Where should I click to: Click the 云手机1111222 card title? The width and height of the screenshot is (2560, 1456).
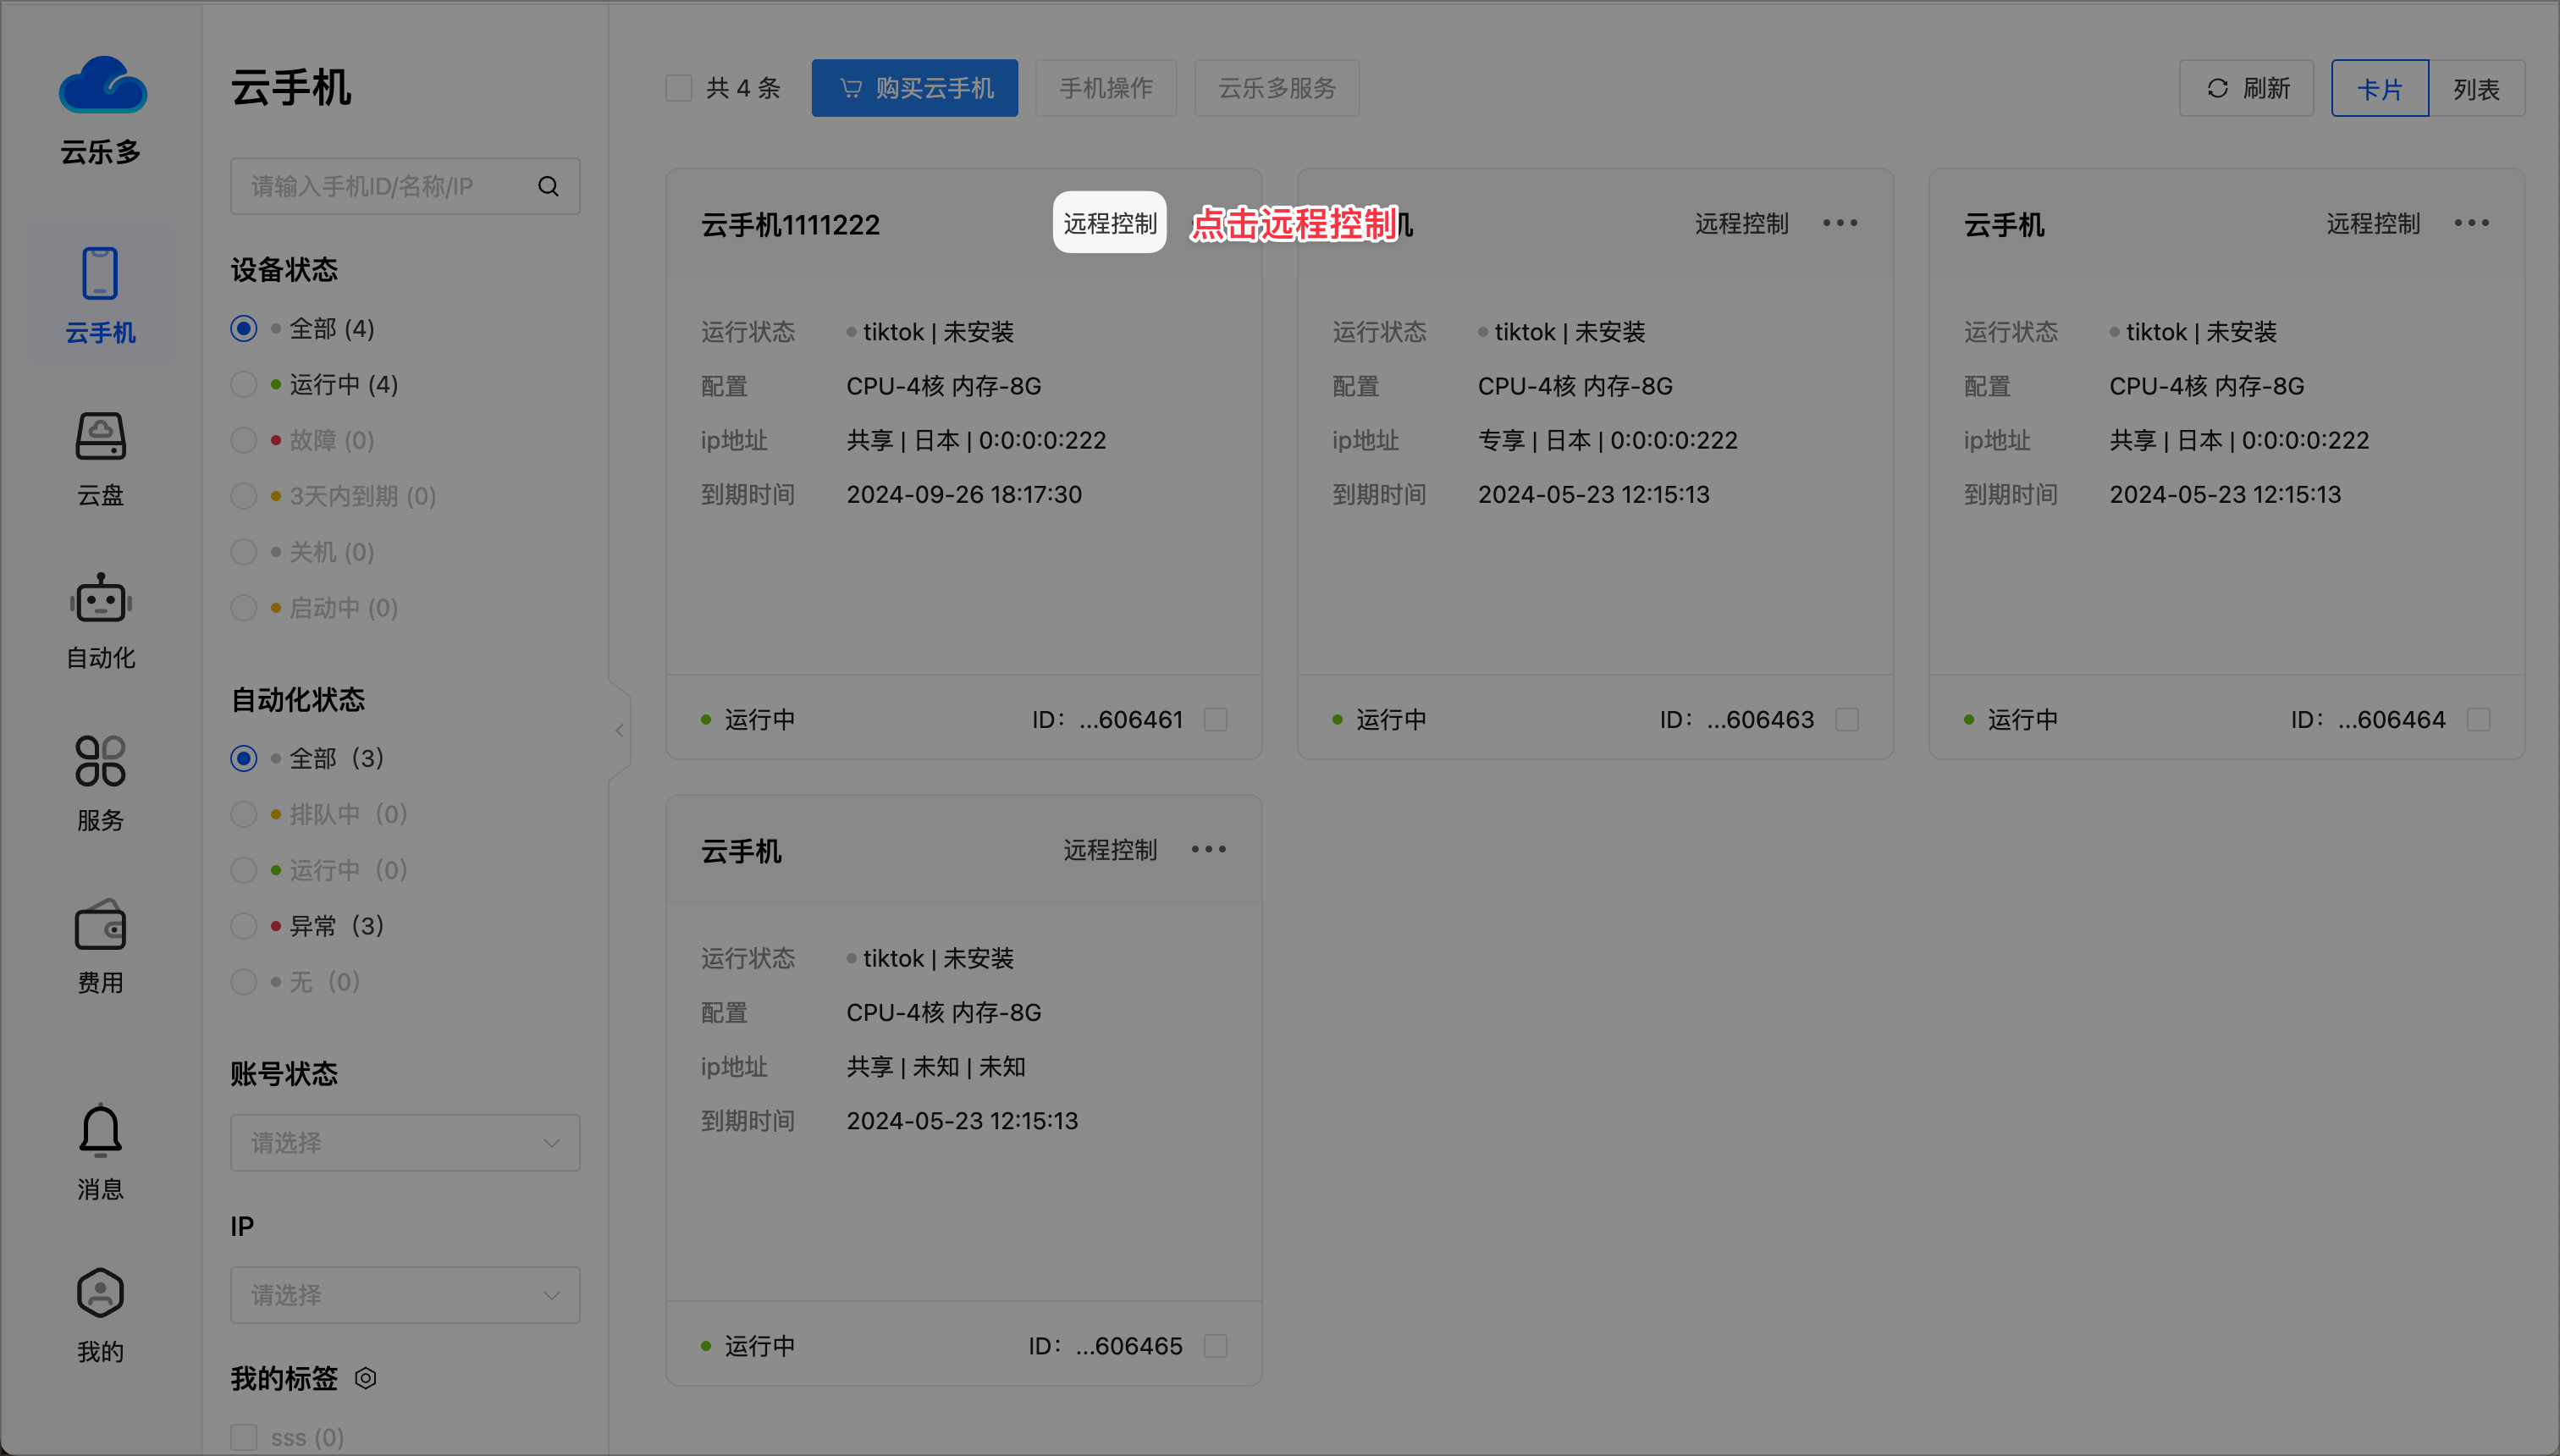coord(790,225)
